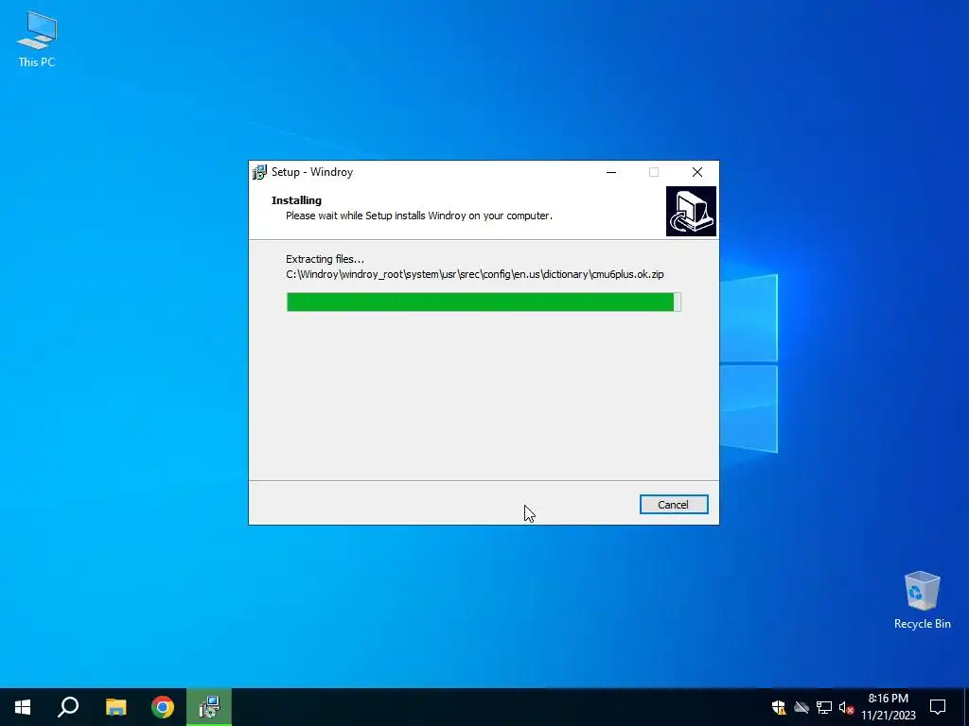Click the Windroy setup taskbar button
Viewport: 969px width, 726px height.
(209, 707)
